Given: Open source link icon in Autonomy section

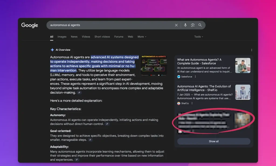Looking at the screenshot, I should [107, 124].
